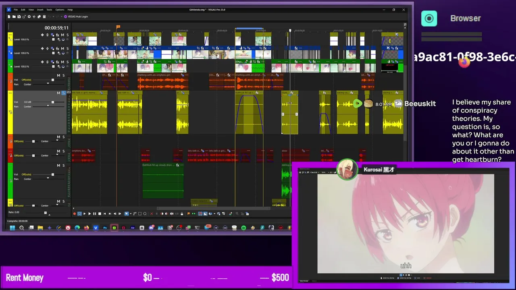This screenshot has width=516, height=290.
Task: Open Spotify from the Windows taskbar
Action: click(x=243, y=228)
